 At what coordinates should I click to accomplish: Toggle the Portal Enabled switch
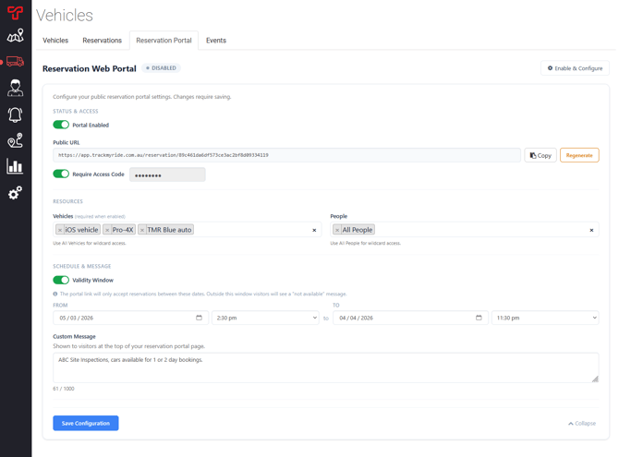61,125
